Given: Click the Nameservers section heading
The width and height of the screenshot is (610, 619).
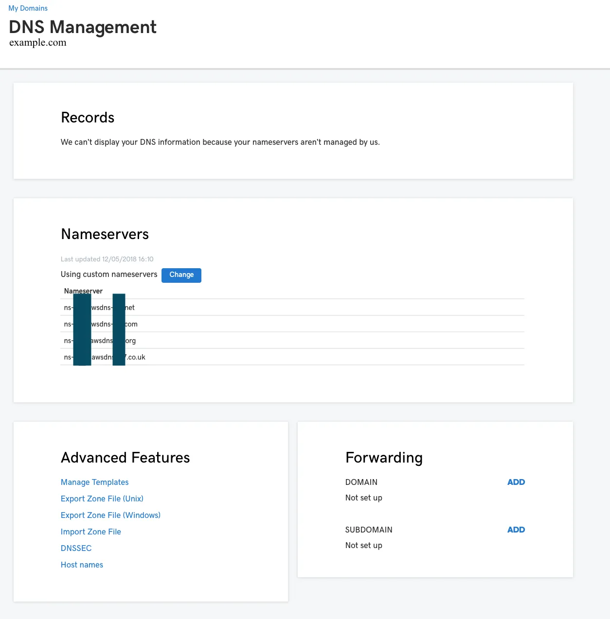Looking at the screenshot, I should [105, 234].
